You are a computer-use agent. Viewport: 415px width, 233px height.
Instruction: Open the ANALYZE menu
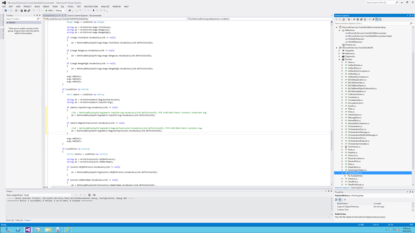tap(105, 6)
